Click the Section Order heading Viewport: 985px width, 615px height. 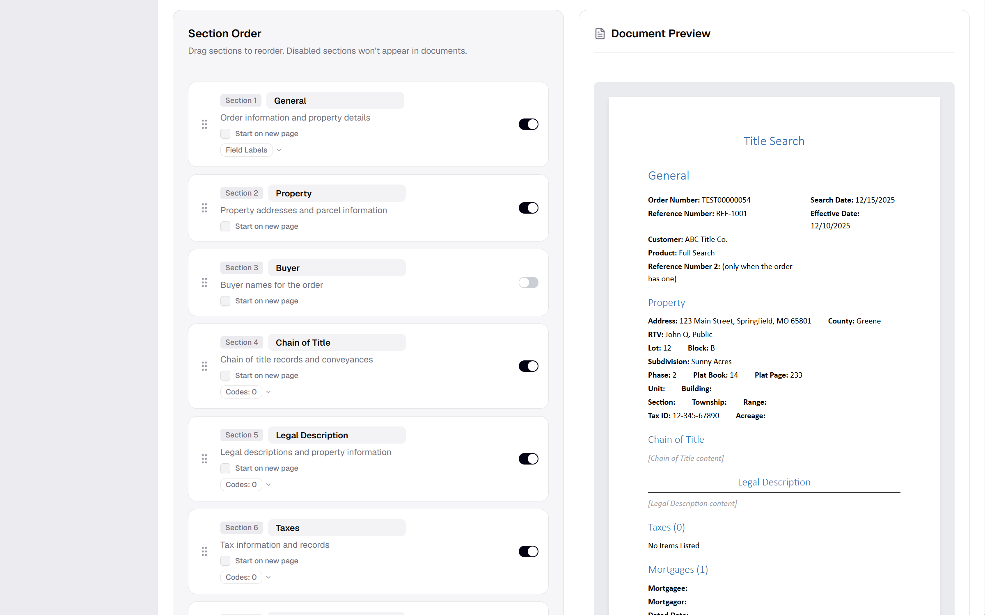coord(224,34)
